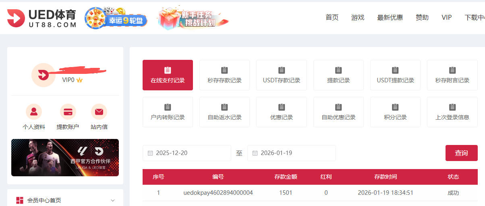Open the 提款账户 card icon
This screenshot has width=485, height=206.
click(x=68, y=111)
